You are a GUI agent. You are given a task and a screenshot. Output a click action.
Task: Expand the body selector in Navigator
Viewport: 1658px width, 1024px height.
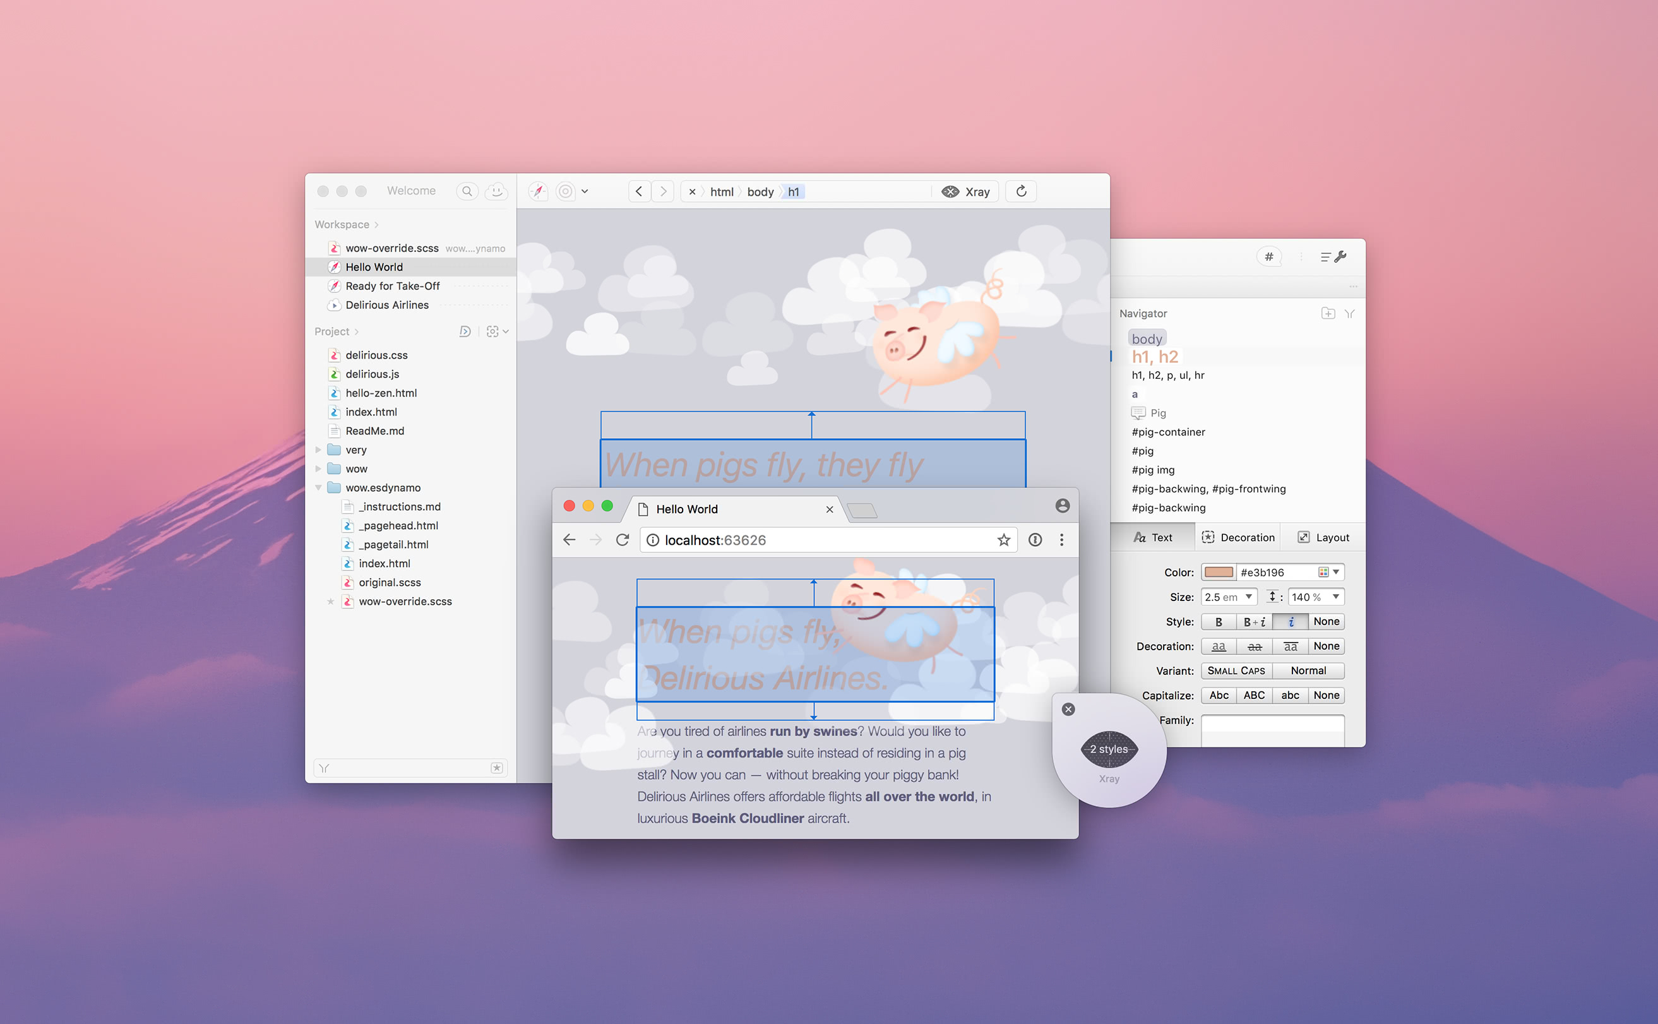click(1143, 337)
